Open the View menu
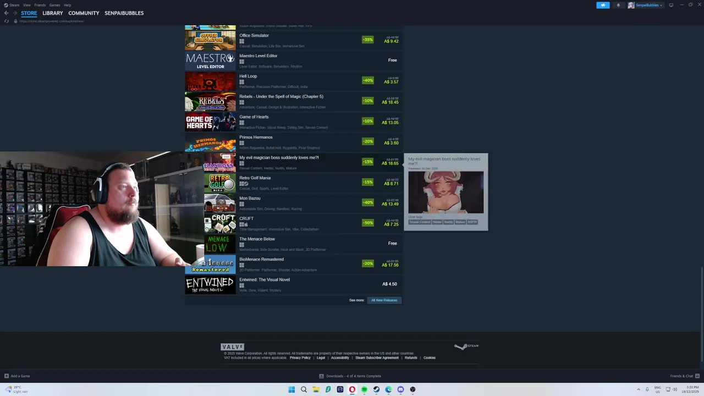This screenshot has height=396, width=704. click(26, 5)
